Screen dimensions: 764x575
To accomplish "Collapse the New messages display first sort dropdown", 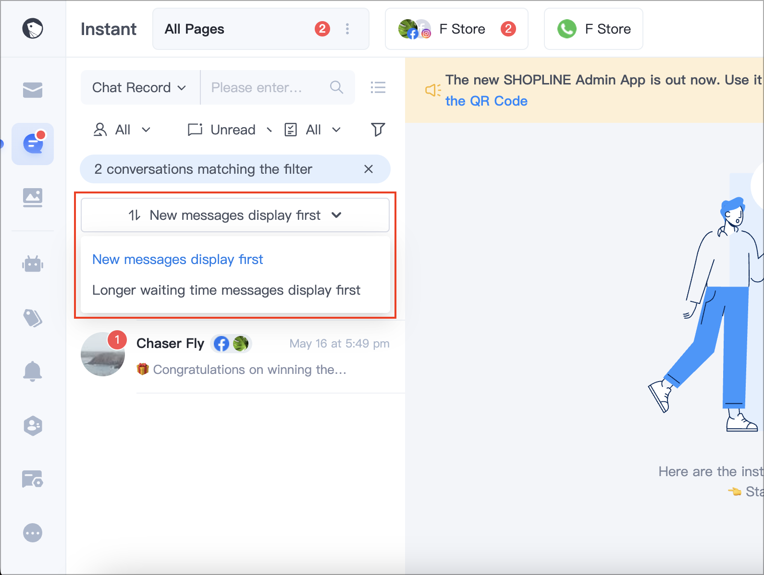I will [x=235, y=215].
